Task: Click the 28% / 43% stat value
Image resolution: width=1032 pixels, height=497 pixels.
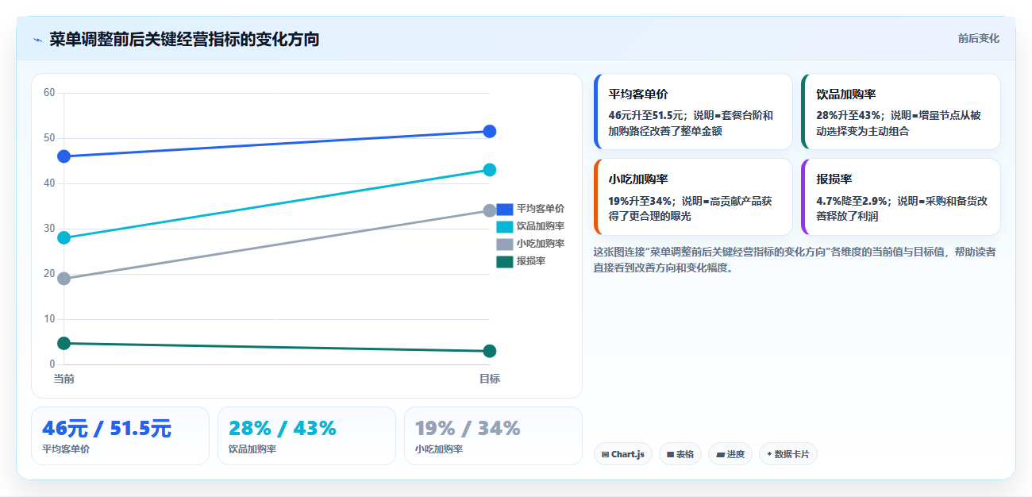Action: click(x=283, y=429)
